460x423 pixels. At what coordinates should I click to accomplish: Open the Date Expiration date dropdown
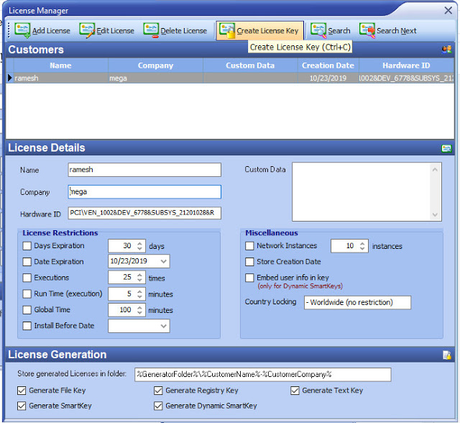tap(164, 261)
